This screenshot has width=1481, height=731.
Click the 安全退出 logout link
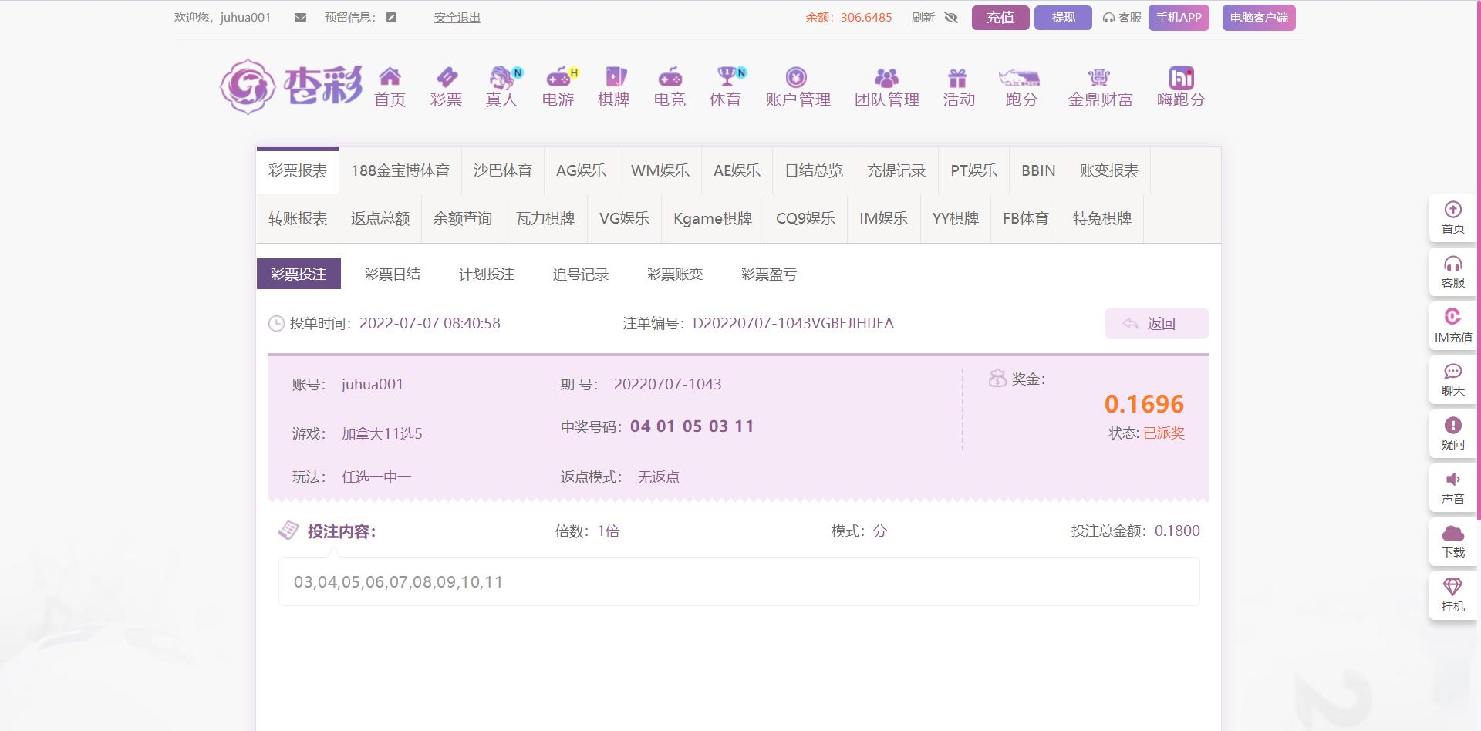pos(457,17)
